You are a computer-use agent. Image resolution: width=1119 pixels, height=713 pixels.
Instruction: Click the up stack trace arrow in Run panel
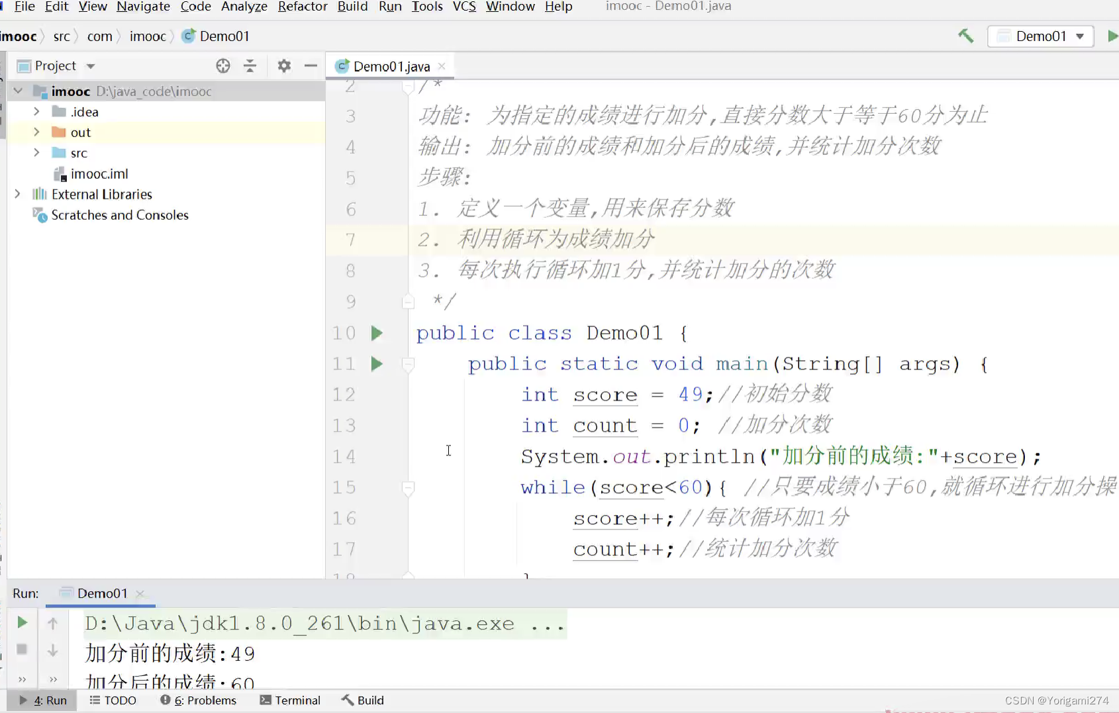[x=53, y=622]
